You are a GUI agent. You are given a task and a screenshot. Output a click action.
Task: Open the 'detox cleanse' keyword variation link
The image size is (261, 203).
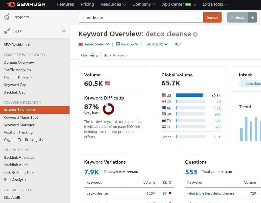(97, 193)
